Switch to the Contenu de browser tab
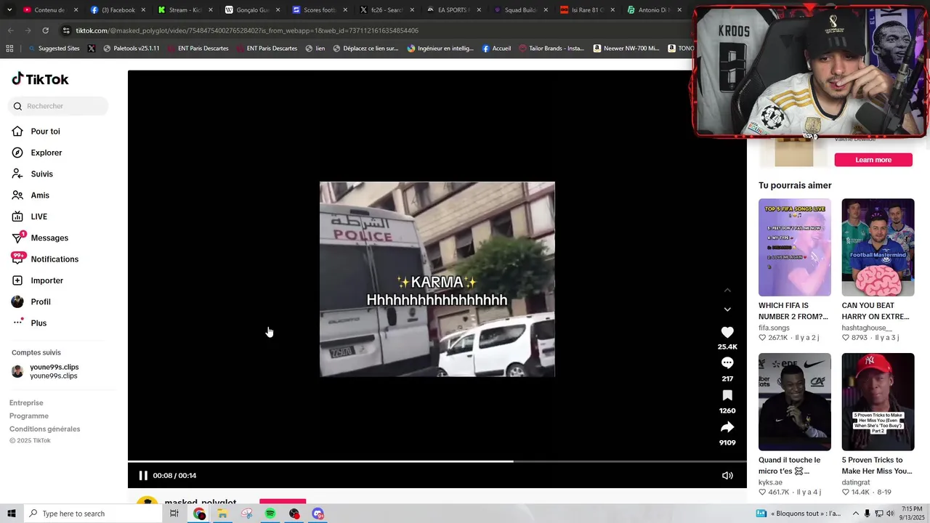The height and width of the screenshot is (523, 930). click(x=49, y=10)
